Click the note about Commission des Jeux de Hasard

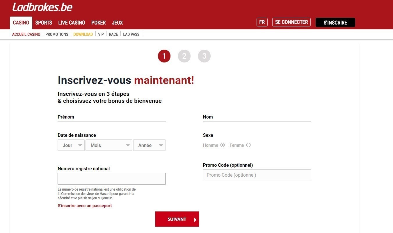click(97, 194)
